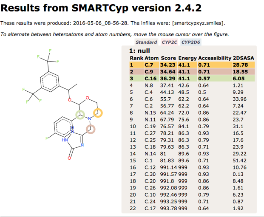Click 2DSASA value 28.78
Viewport: 264px width, 217px height.
[240, 65]
